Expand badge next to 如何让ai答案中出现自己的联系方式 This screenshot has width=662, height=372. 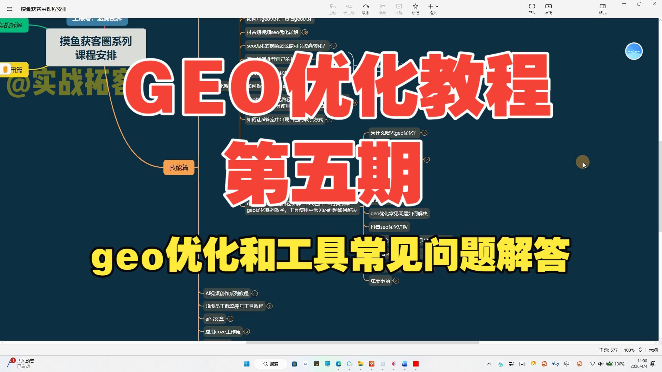tap(330, 120)
